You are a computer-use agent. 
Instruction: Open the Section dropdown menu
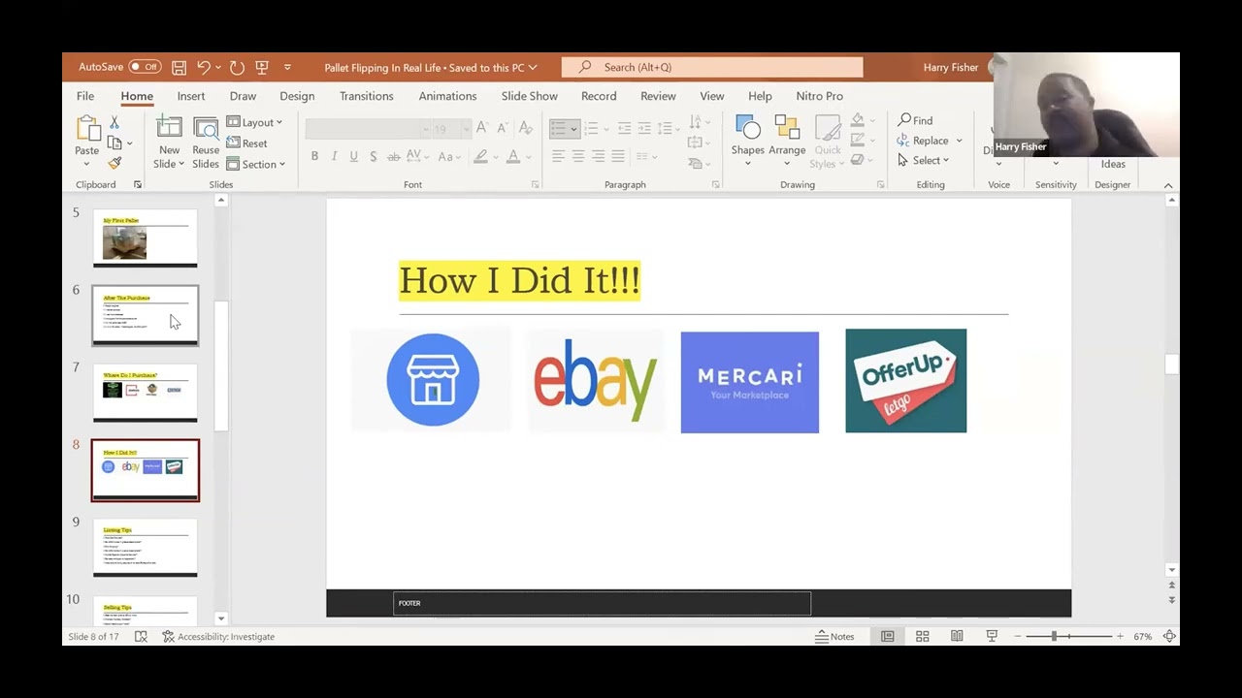[256, 164]
